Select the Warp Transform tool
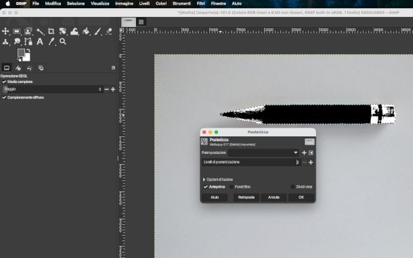Screen dimensions: 413x258 pyautogui.click(x=74, y=32)
